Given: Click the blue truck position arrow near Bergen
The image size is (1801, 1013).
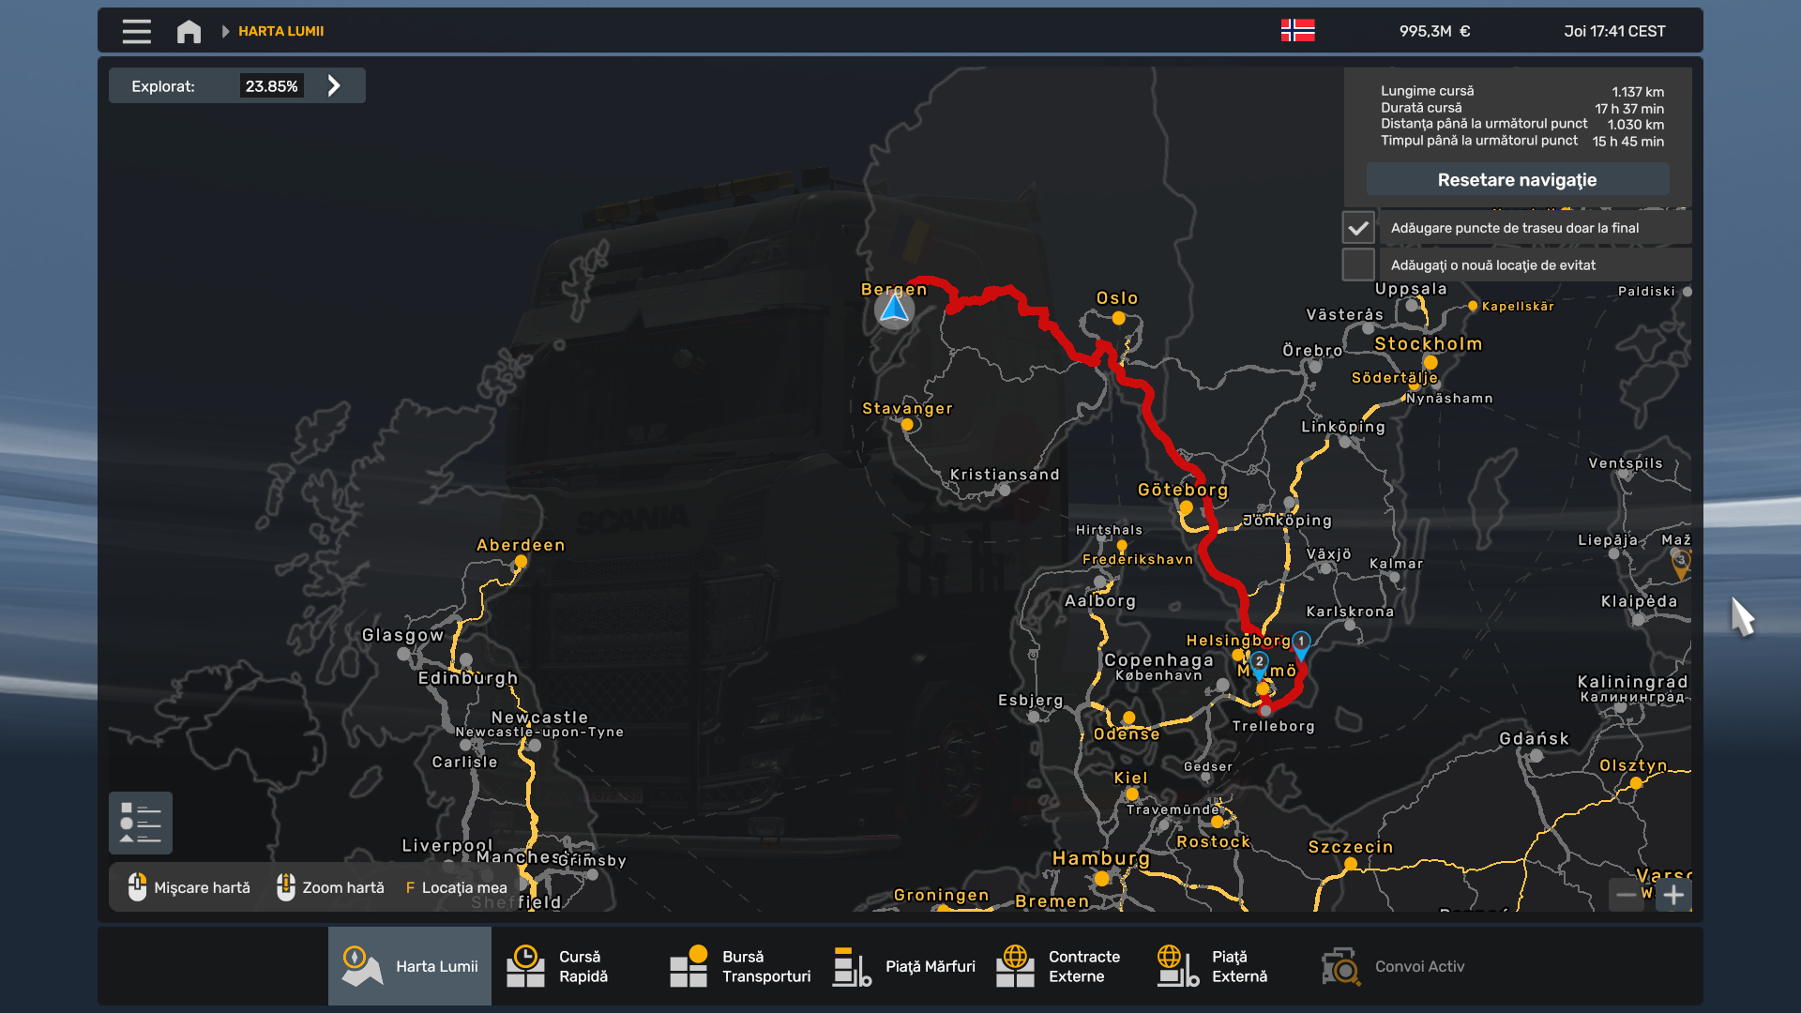Looking at the screenshot, I should (894, 309).
